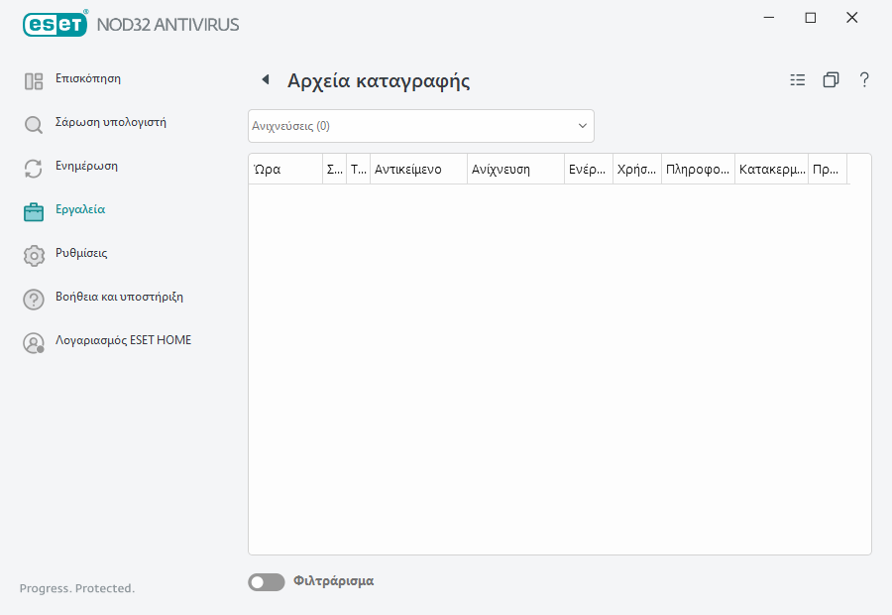892x615 pixels.
Task: Click the ESET logo
Action: pyautogui.click(x=55, y=24)
